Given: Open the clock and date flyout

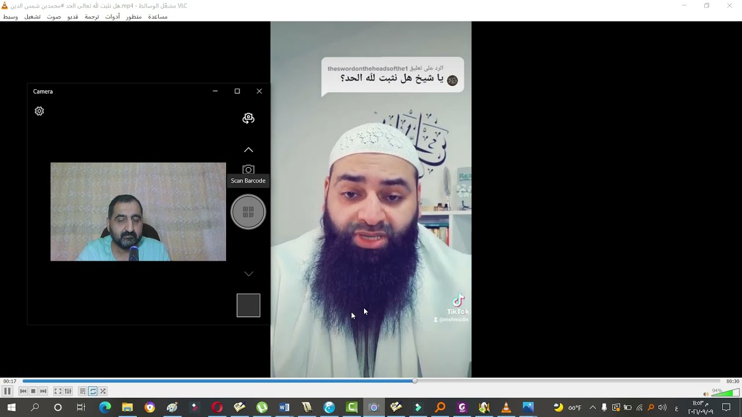Looking at the screenshot, I should (x=700, y=408).
